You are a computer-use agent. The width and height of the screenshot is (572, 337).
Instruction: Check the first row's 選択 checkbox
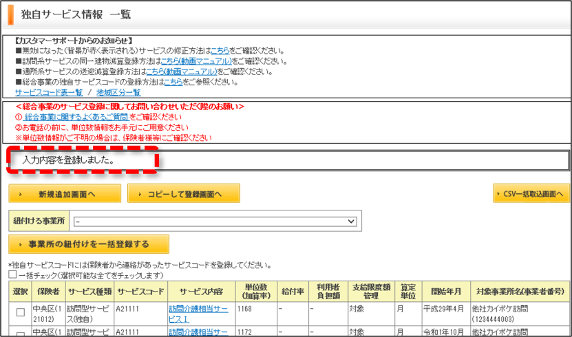21,312
